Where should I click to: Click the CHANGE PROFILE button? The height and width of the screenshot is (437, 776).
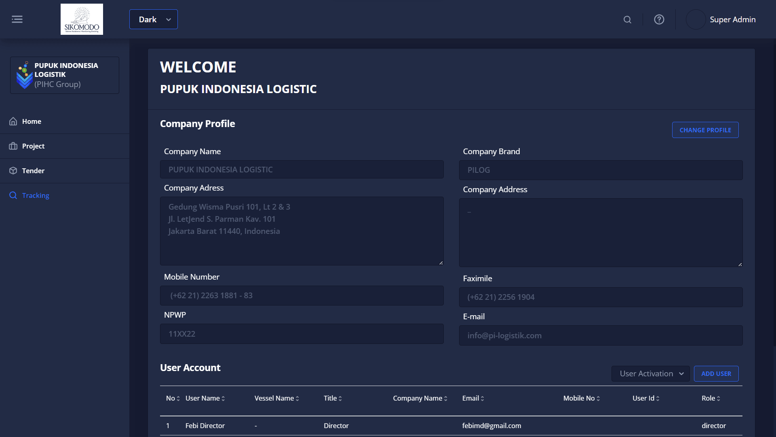705,130
